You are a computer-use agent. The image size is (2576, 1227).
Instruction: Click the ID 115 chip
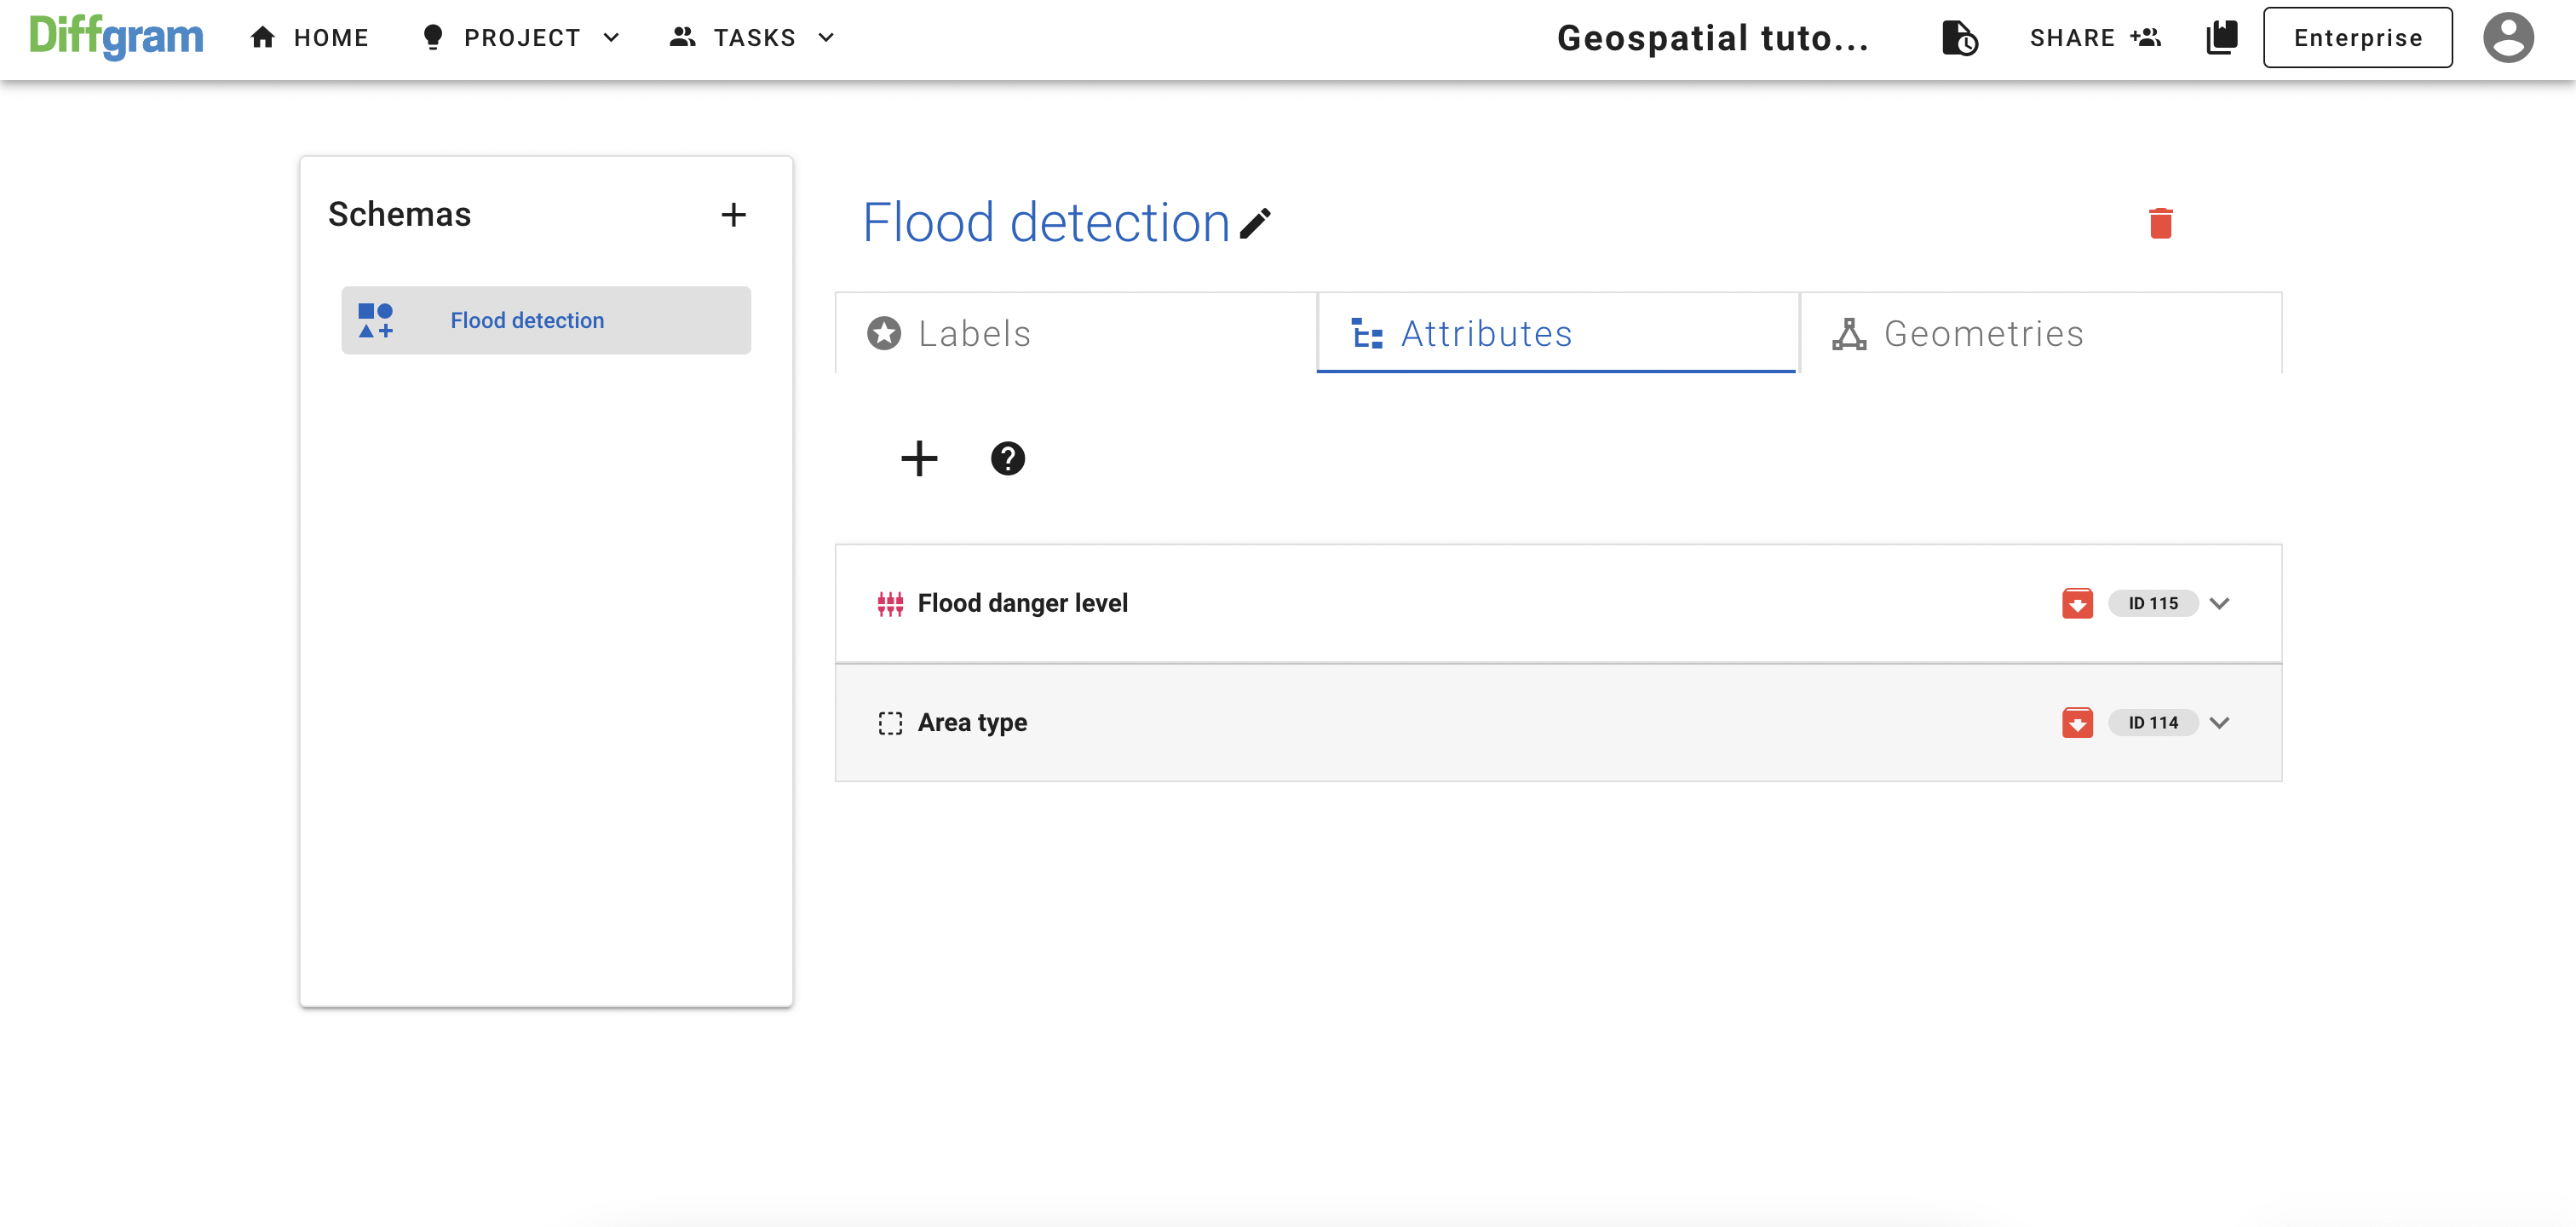click(2152, 603)
